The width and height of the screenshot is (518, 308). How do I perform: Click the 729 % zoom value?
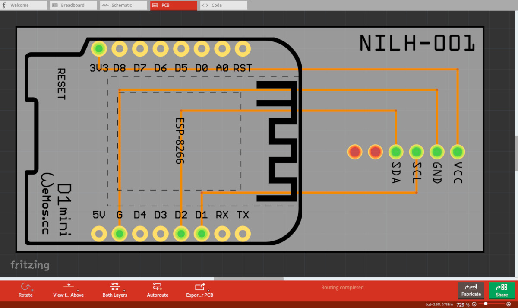pyautogui.click(x=463, y=305)
